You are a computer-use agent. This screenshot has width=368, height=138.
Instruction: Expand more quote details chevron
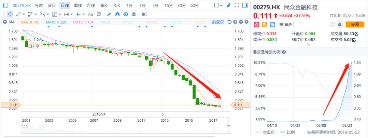308,44
